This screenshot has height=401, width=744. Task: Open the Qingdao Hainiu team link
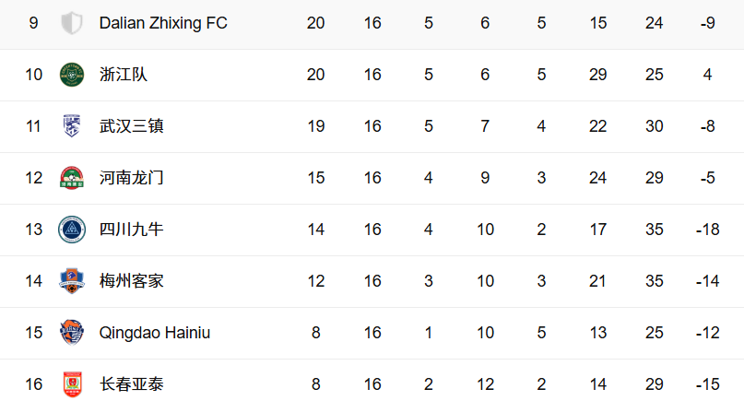(155, 333)
